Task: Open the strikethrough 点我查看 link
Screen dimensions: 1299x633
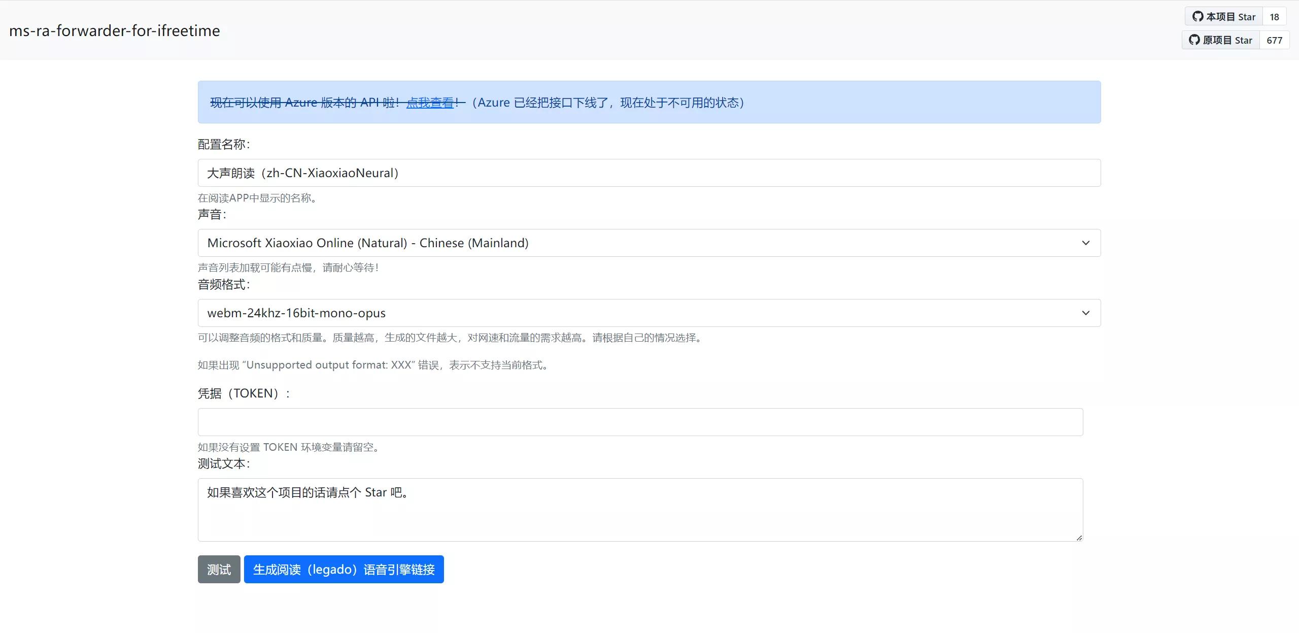Action: pyautogui.click(x=430, y=103)
